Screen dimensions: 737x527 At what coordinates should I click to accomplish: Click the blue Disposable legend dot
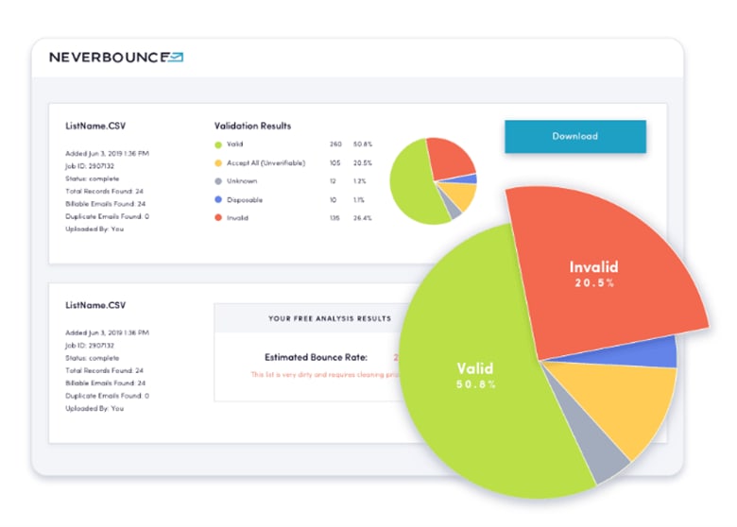218,199
